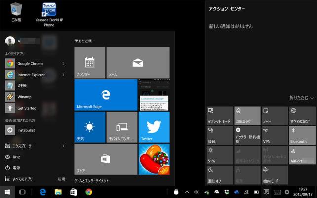Open 電源 (Power) options
This screenshot has width=317, height=198.
pos(12,168)
